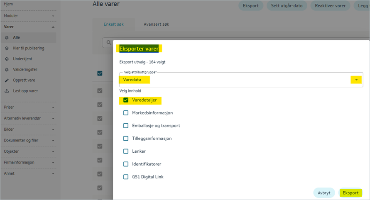Click the Valideringsfeil sidebar icon
The height and width of the screenshot is (200, 370).
point(7,70)
